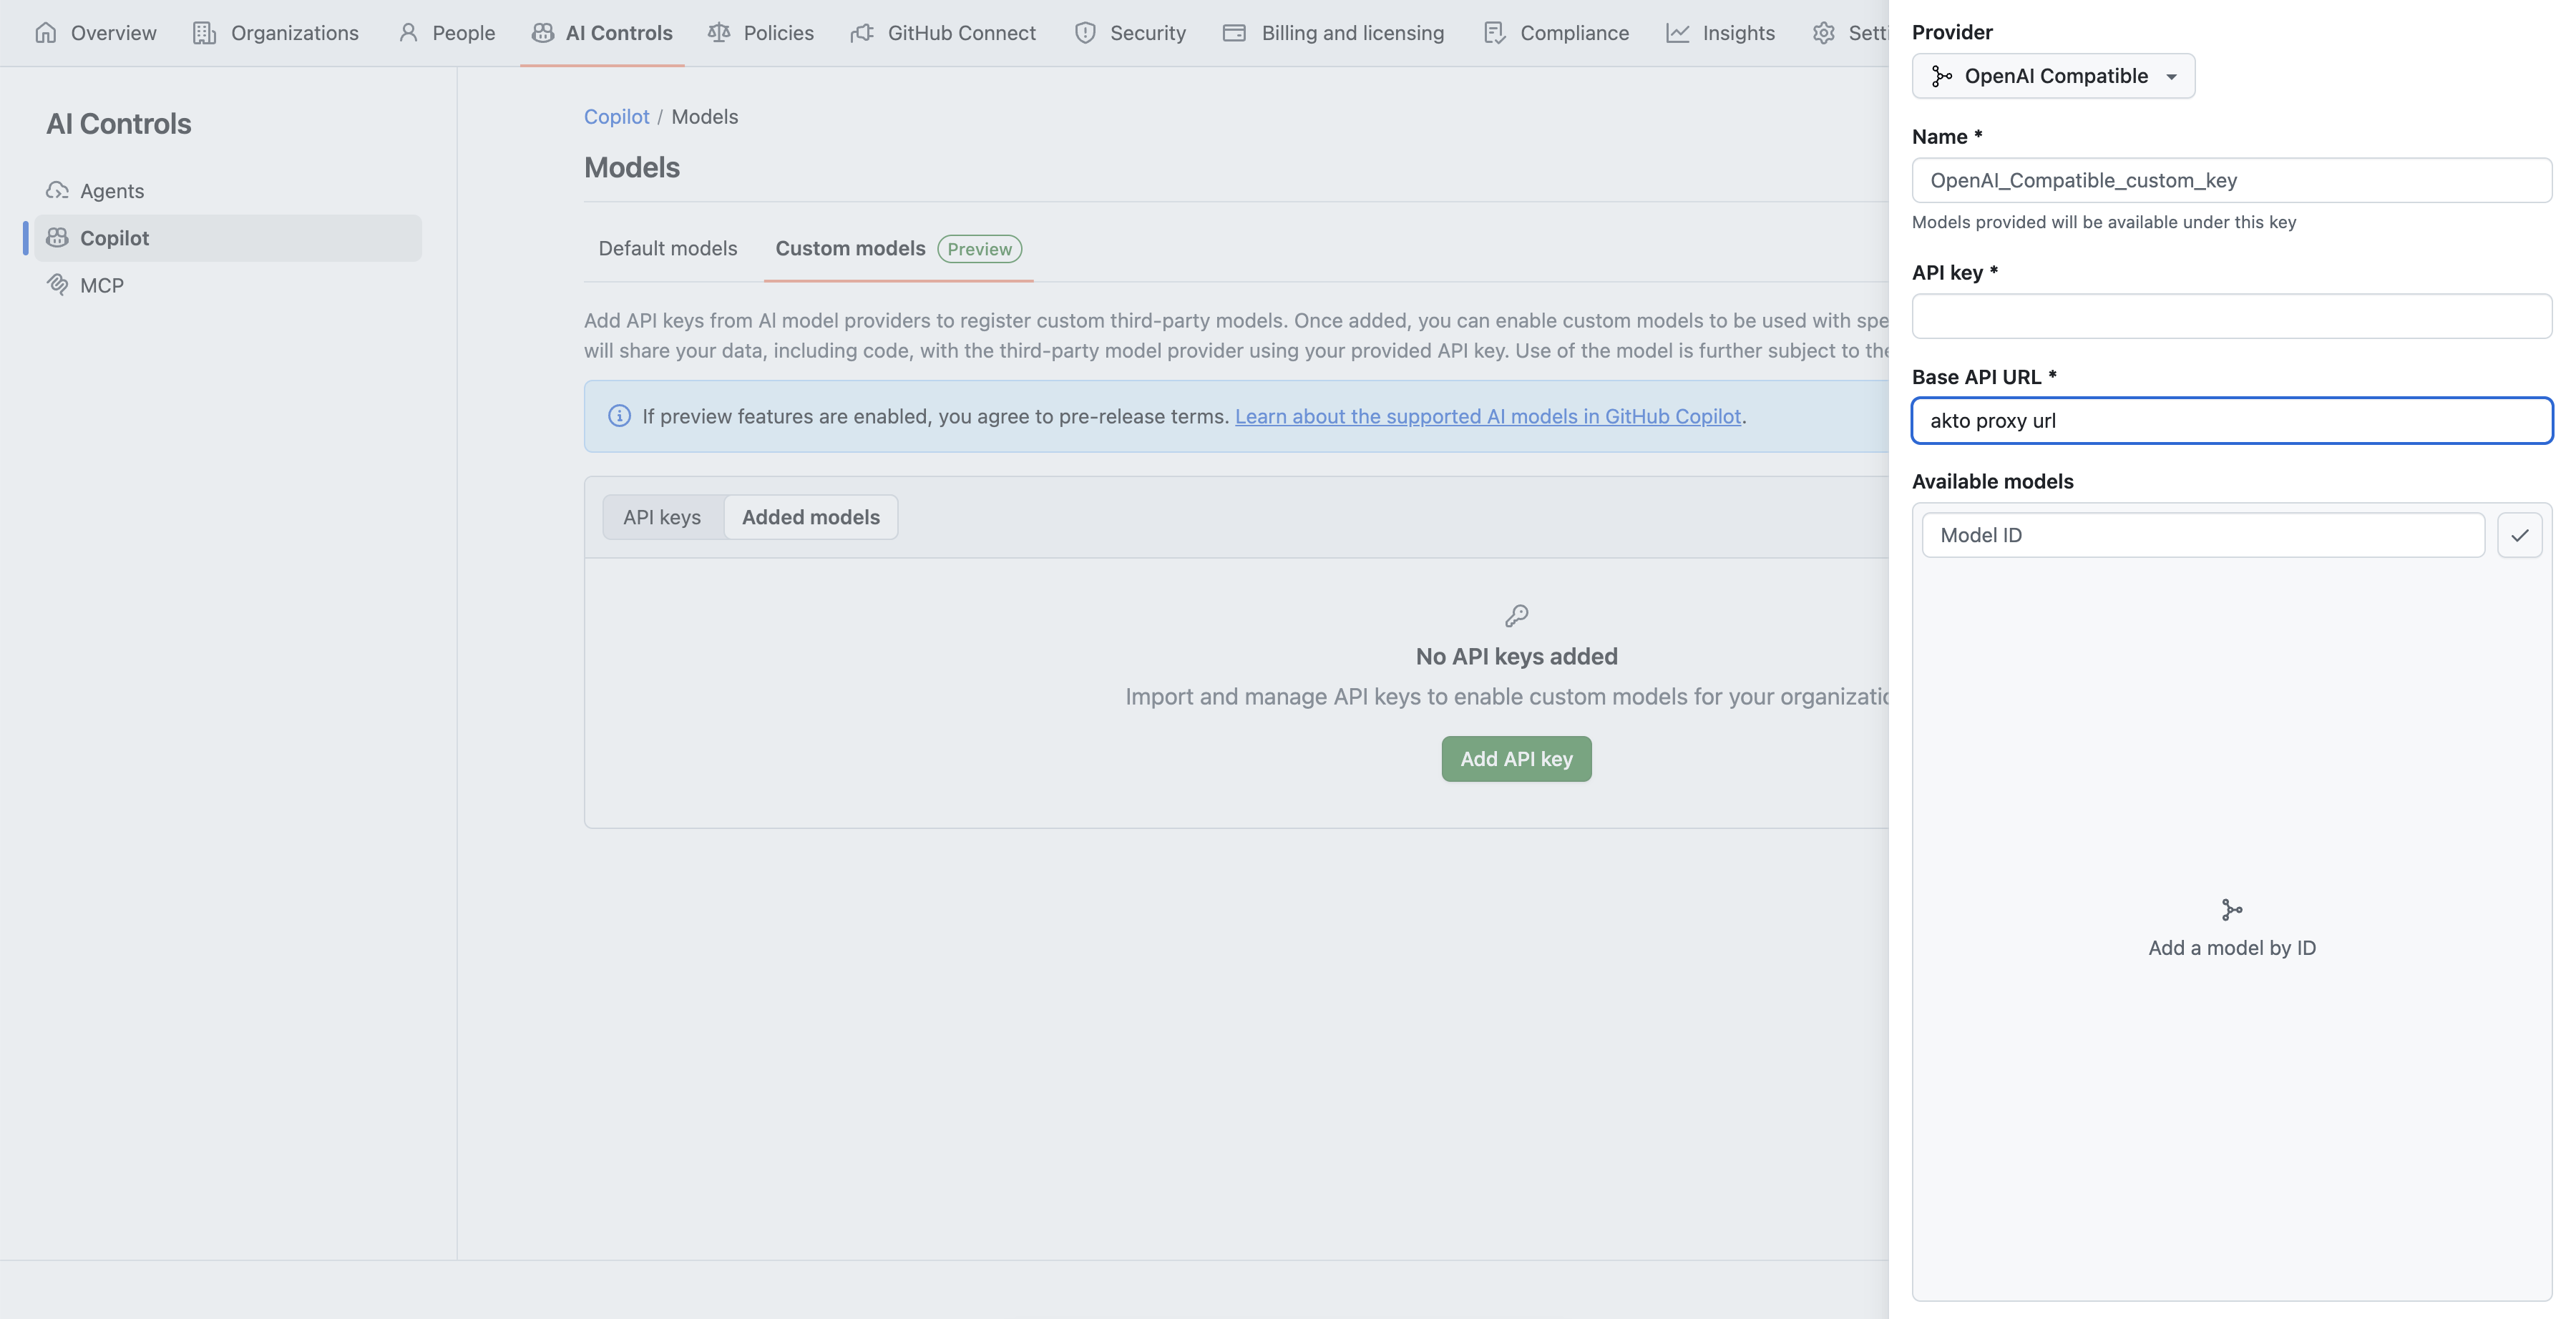Click the Insights graph icon
Screen dimensions: 2576x1319
click(1677, 33)
